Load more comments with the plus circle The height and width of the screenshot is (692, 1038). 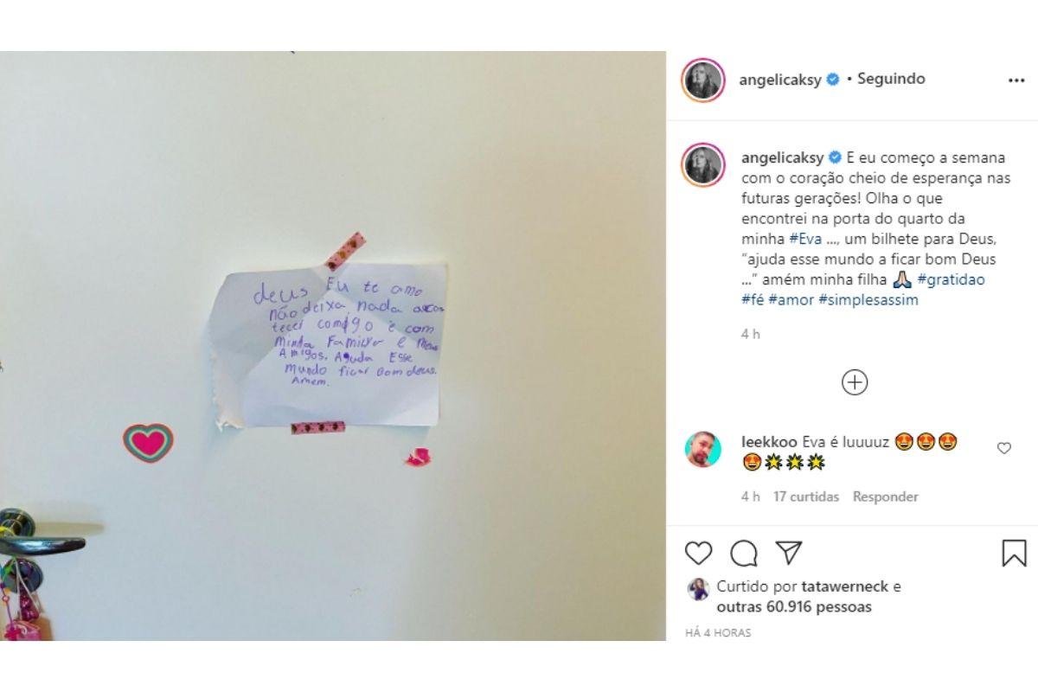click(x=855, y=382)
